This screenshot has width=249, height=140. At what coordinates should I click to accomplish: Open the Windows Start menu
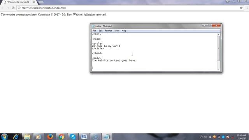4,136
